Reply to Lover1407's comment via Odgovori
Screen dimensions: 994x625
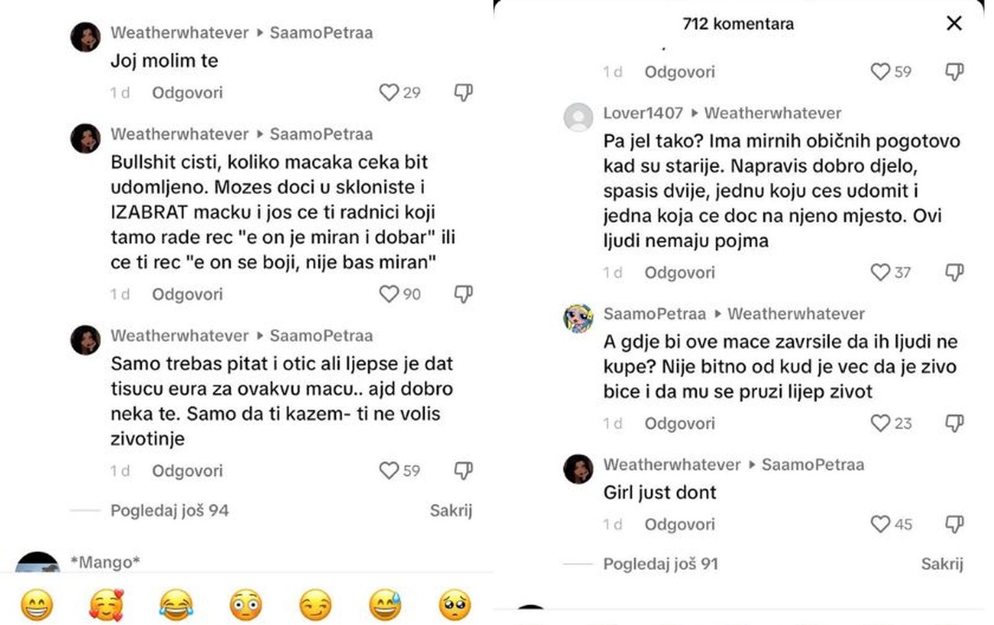(x=679, y=272)
